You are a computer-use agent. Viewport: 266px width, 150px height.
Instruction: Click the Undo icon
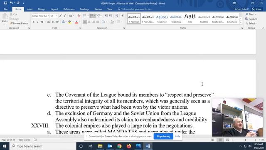coord(11,3)
